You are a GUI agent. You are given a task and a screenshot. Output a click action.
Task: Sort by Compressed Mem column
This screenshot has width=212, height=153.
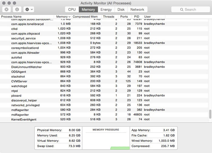87,17
